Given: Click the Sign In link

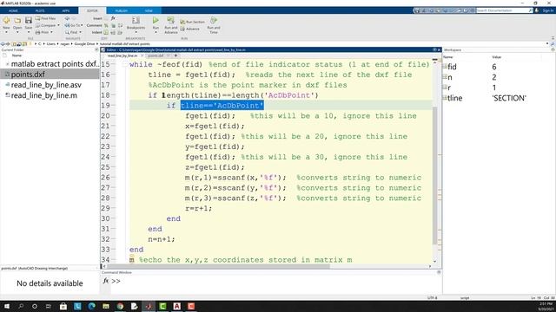Looking at the screenshot, I should click(x=548, y=10).
